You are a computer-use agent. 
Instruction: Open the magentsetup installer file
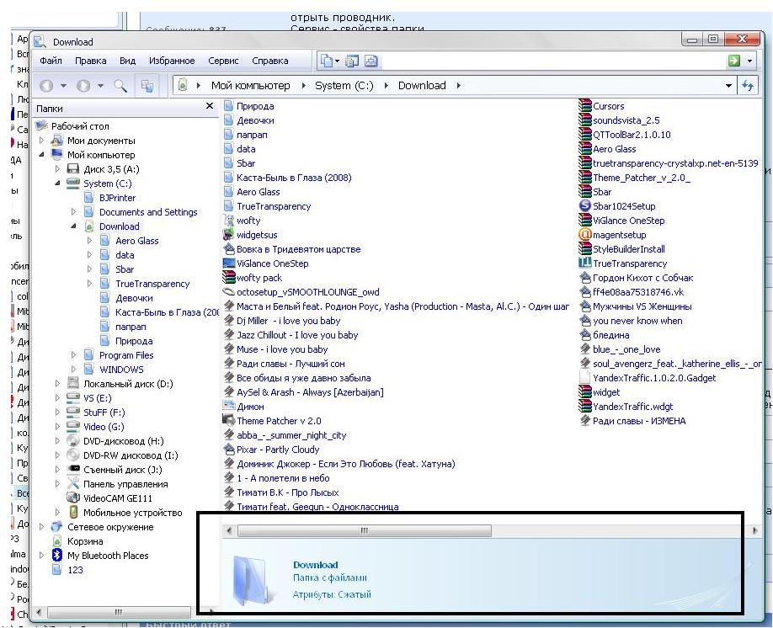click(619, 235)
